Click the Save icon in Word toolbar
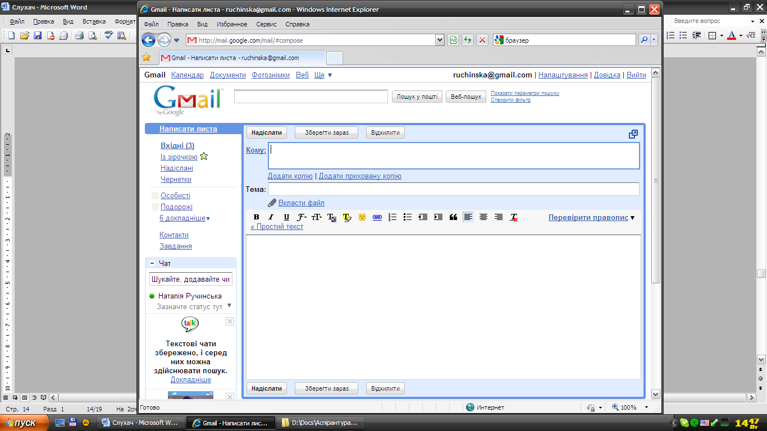 pyautogui.click(x=38, y=35)
